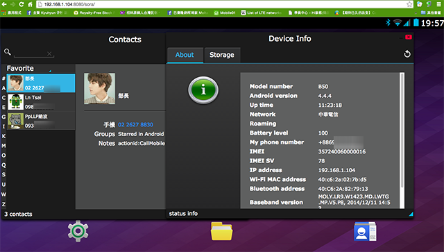Click the browser reload button

click(x=22, y=4)
